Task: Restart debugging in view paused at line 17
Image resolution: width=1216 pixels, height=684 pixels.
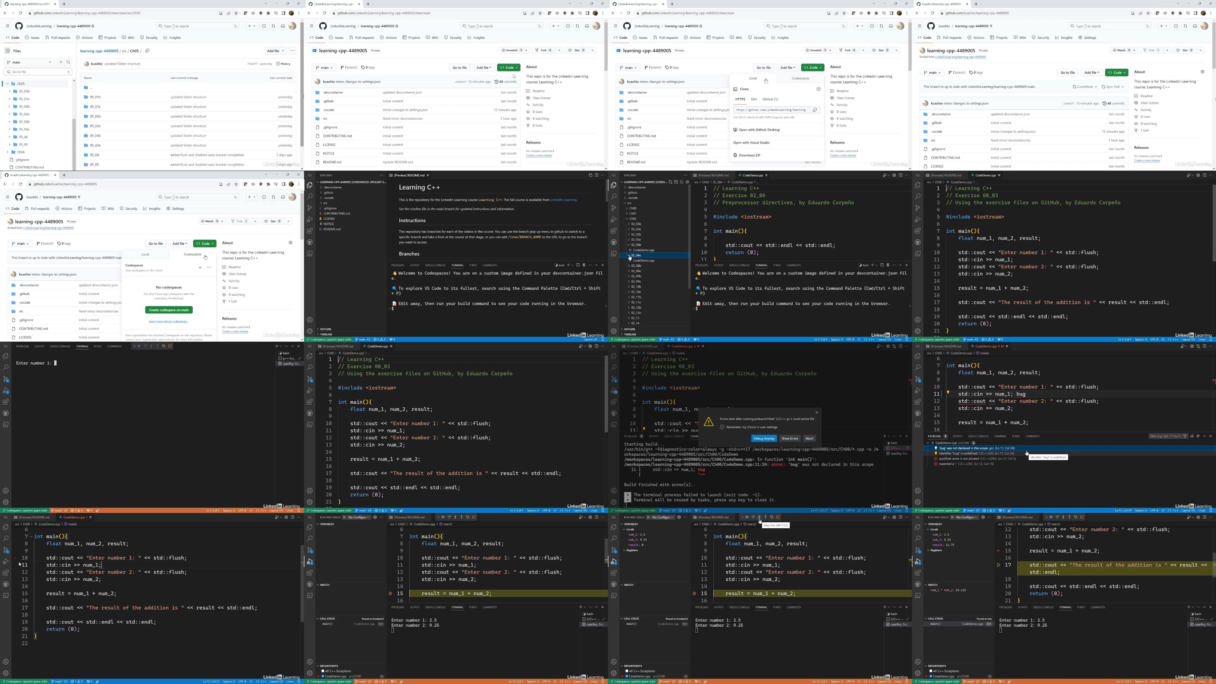Action: coord(1076,517)
